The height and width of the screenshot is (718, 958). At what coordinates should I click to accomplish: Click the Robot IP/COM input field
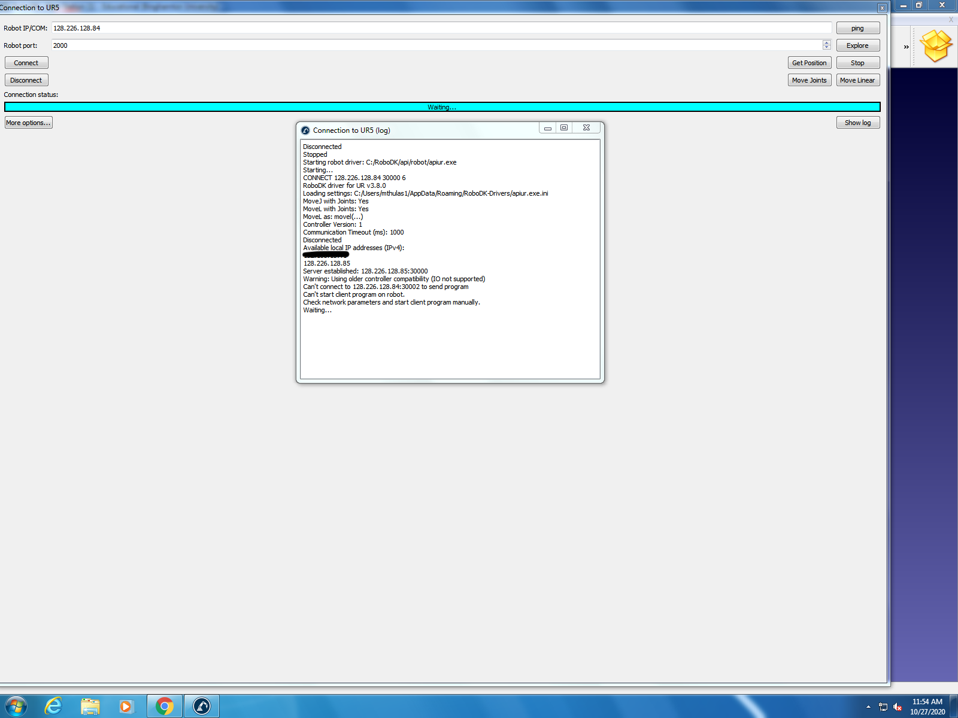tap(442, 28)
